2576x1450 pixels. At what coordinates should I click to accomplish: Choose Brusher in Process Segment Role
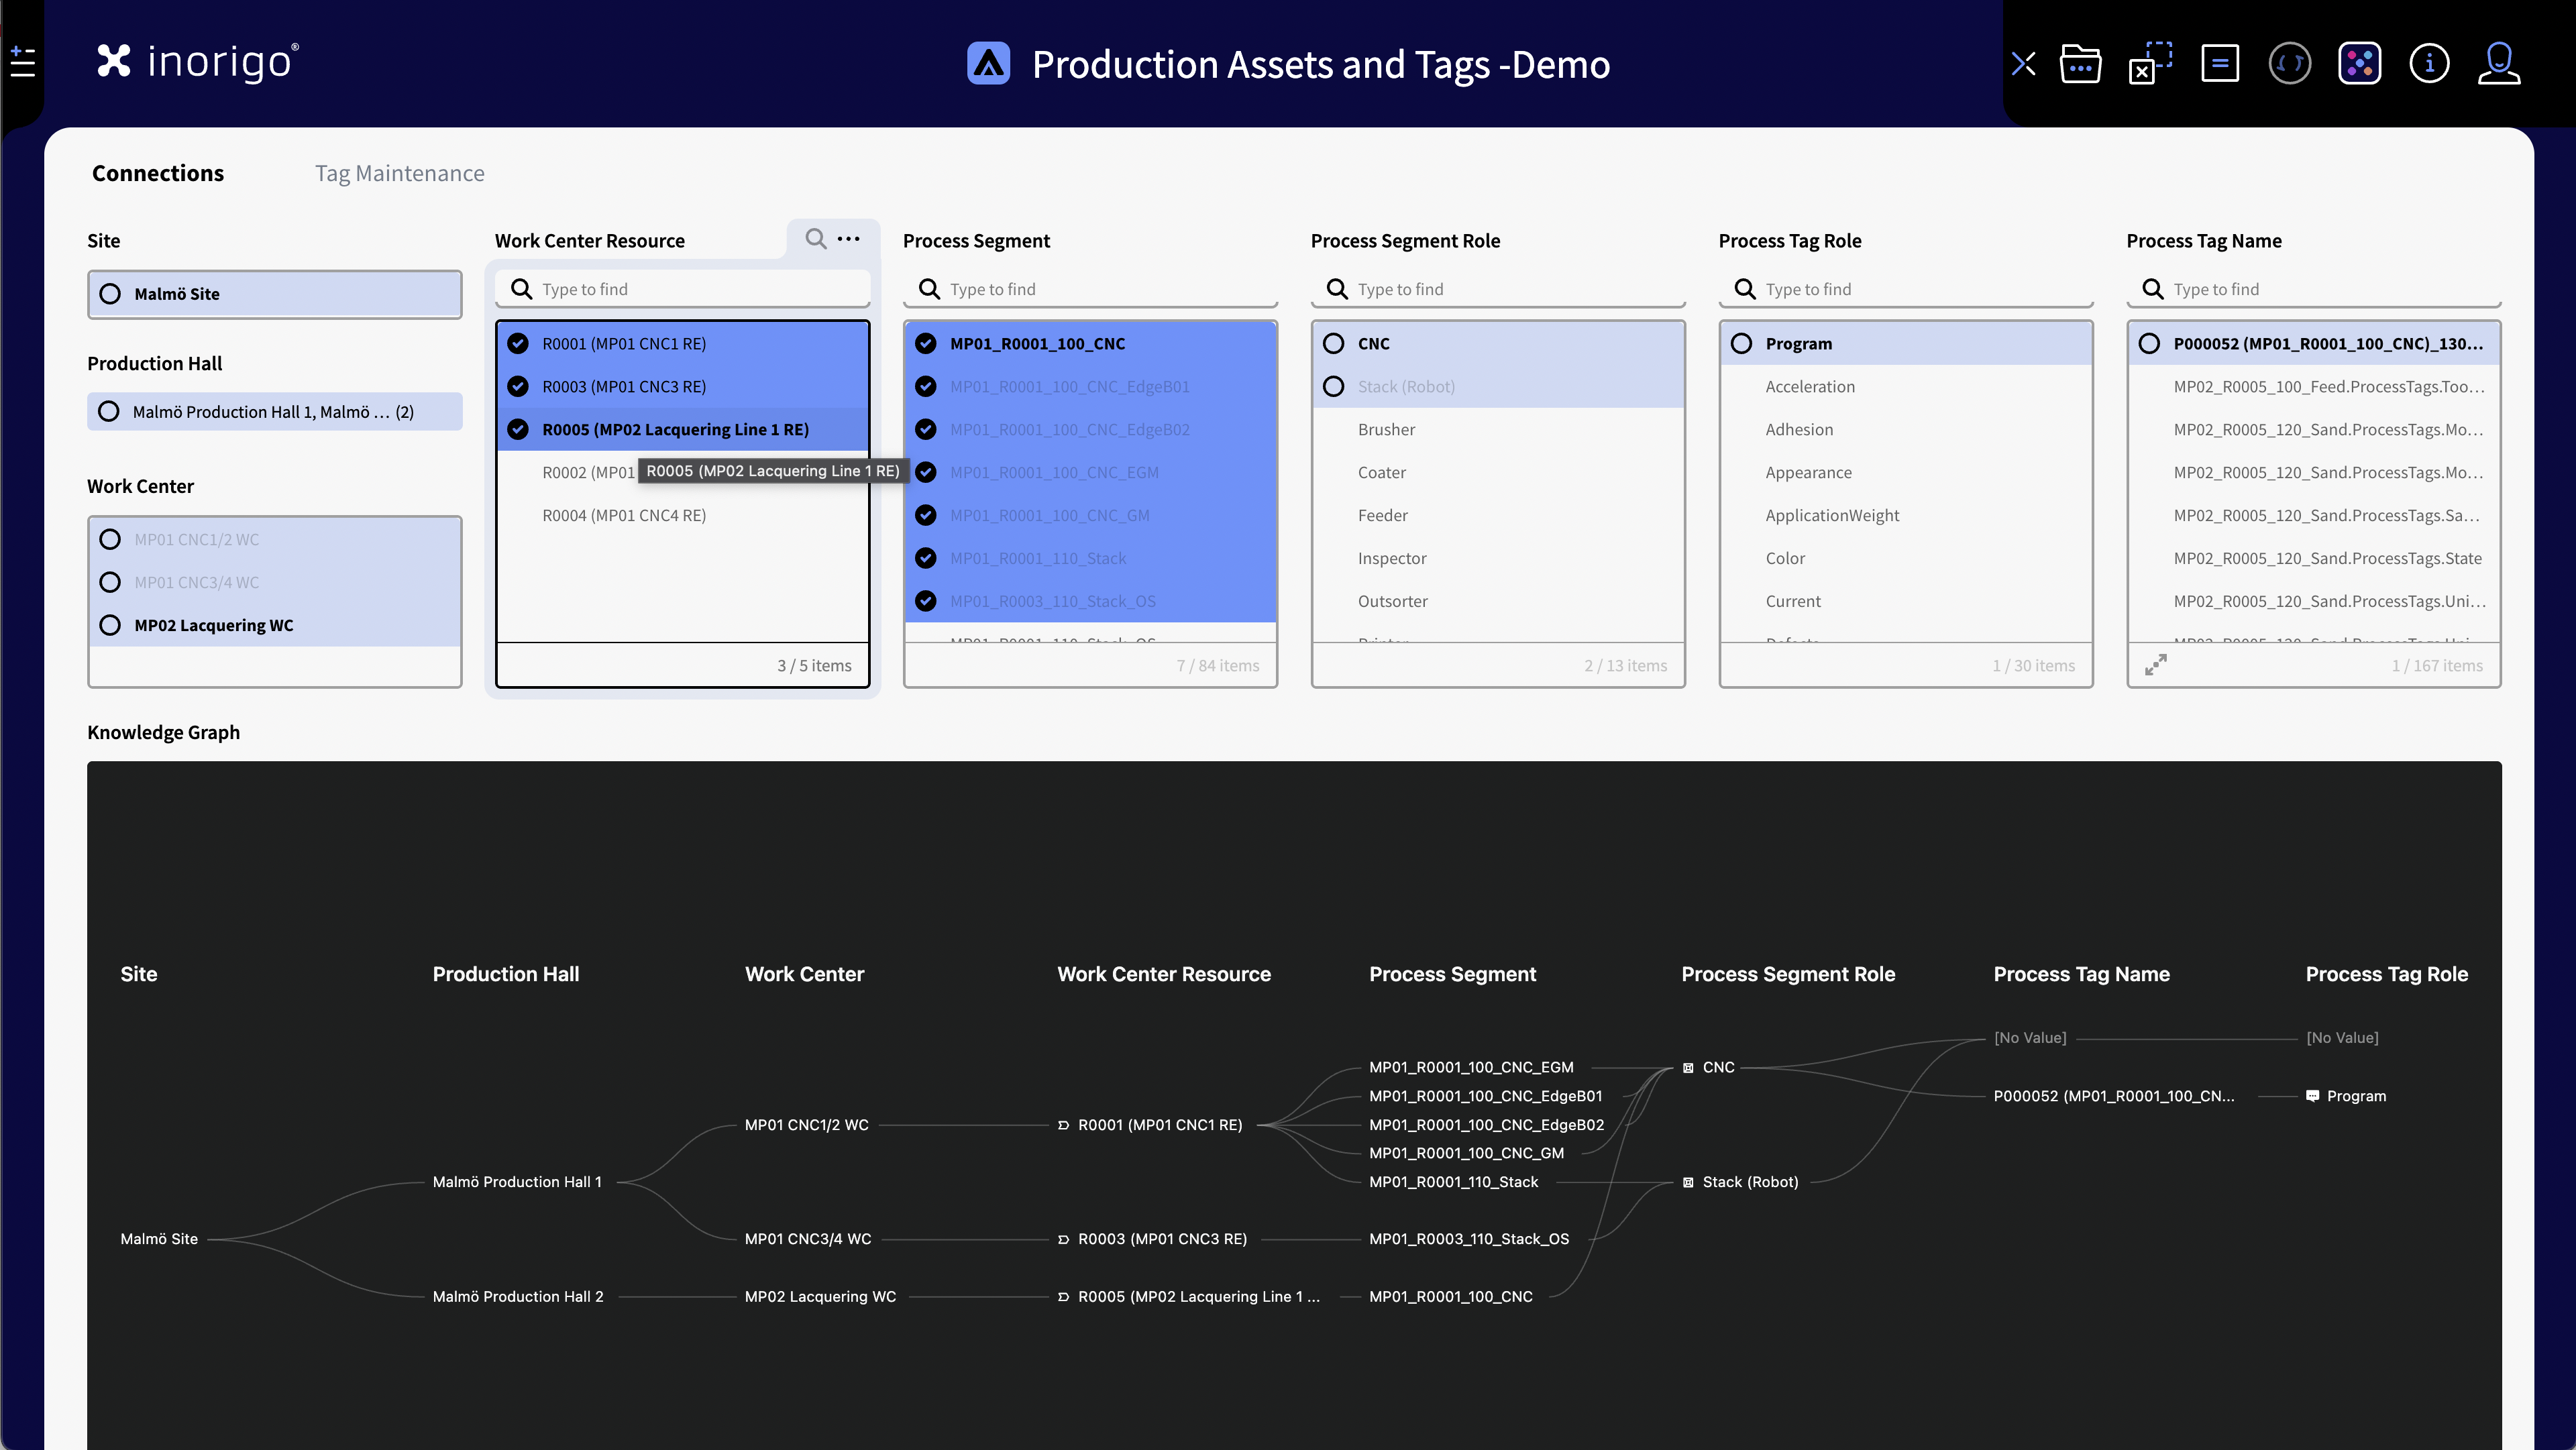coord(1386,429)
